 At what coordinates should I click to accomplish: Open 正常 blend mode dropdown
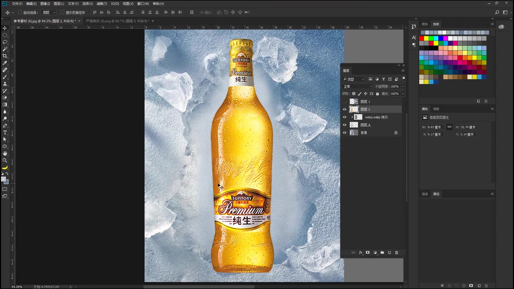click(x=358, y=86)
